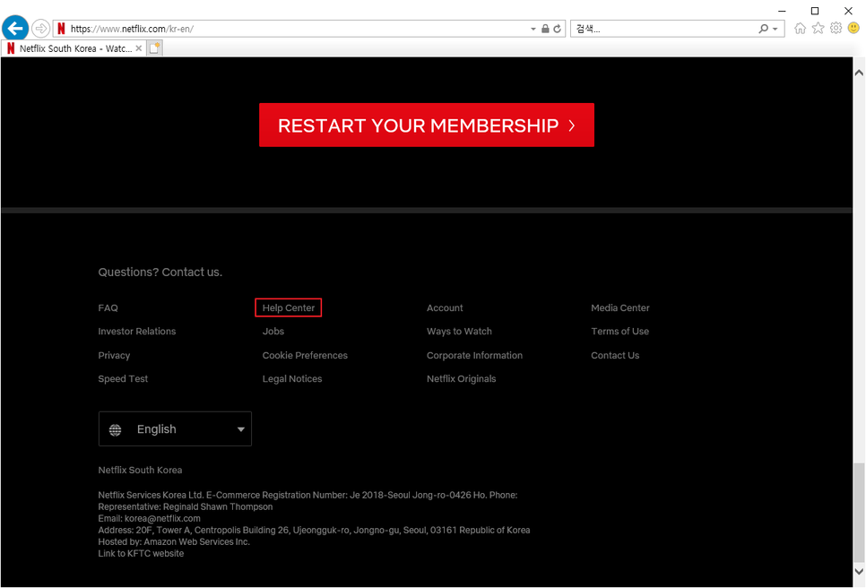The height and width of the screenshot is (588, 866).
Task: Click the Netflix favicon in address bar
Action: tap(61, 29)
